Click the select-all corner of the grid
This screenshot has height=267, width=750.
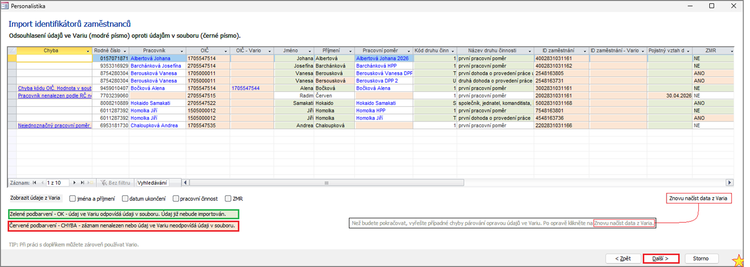[x=12, y=51]
